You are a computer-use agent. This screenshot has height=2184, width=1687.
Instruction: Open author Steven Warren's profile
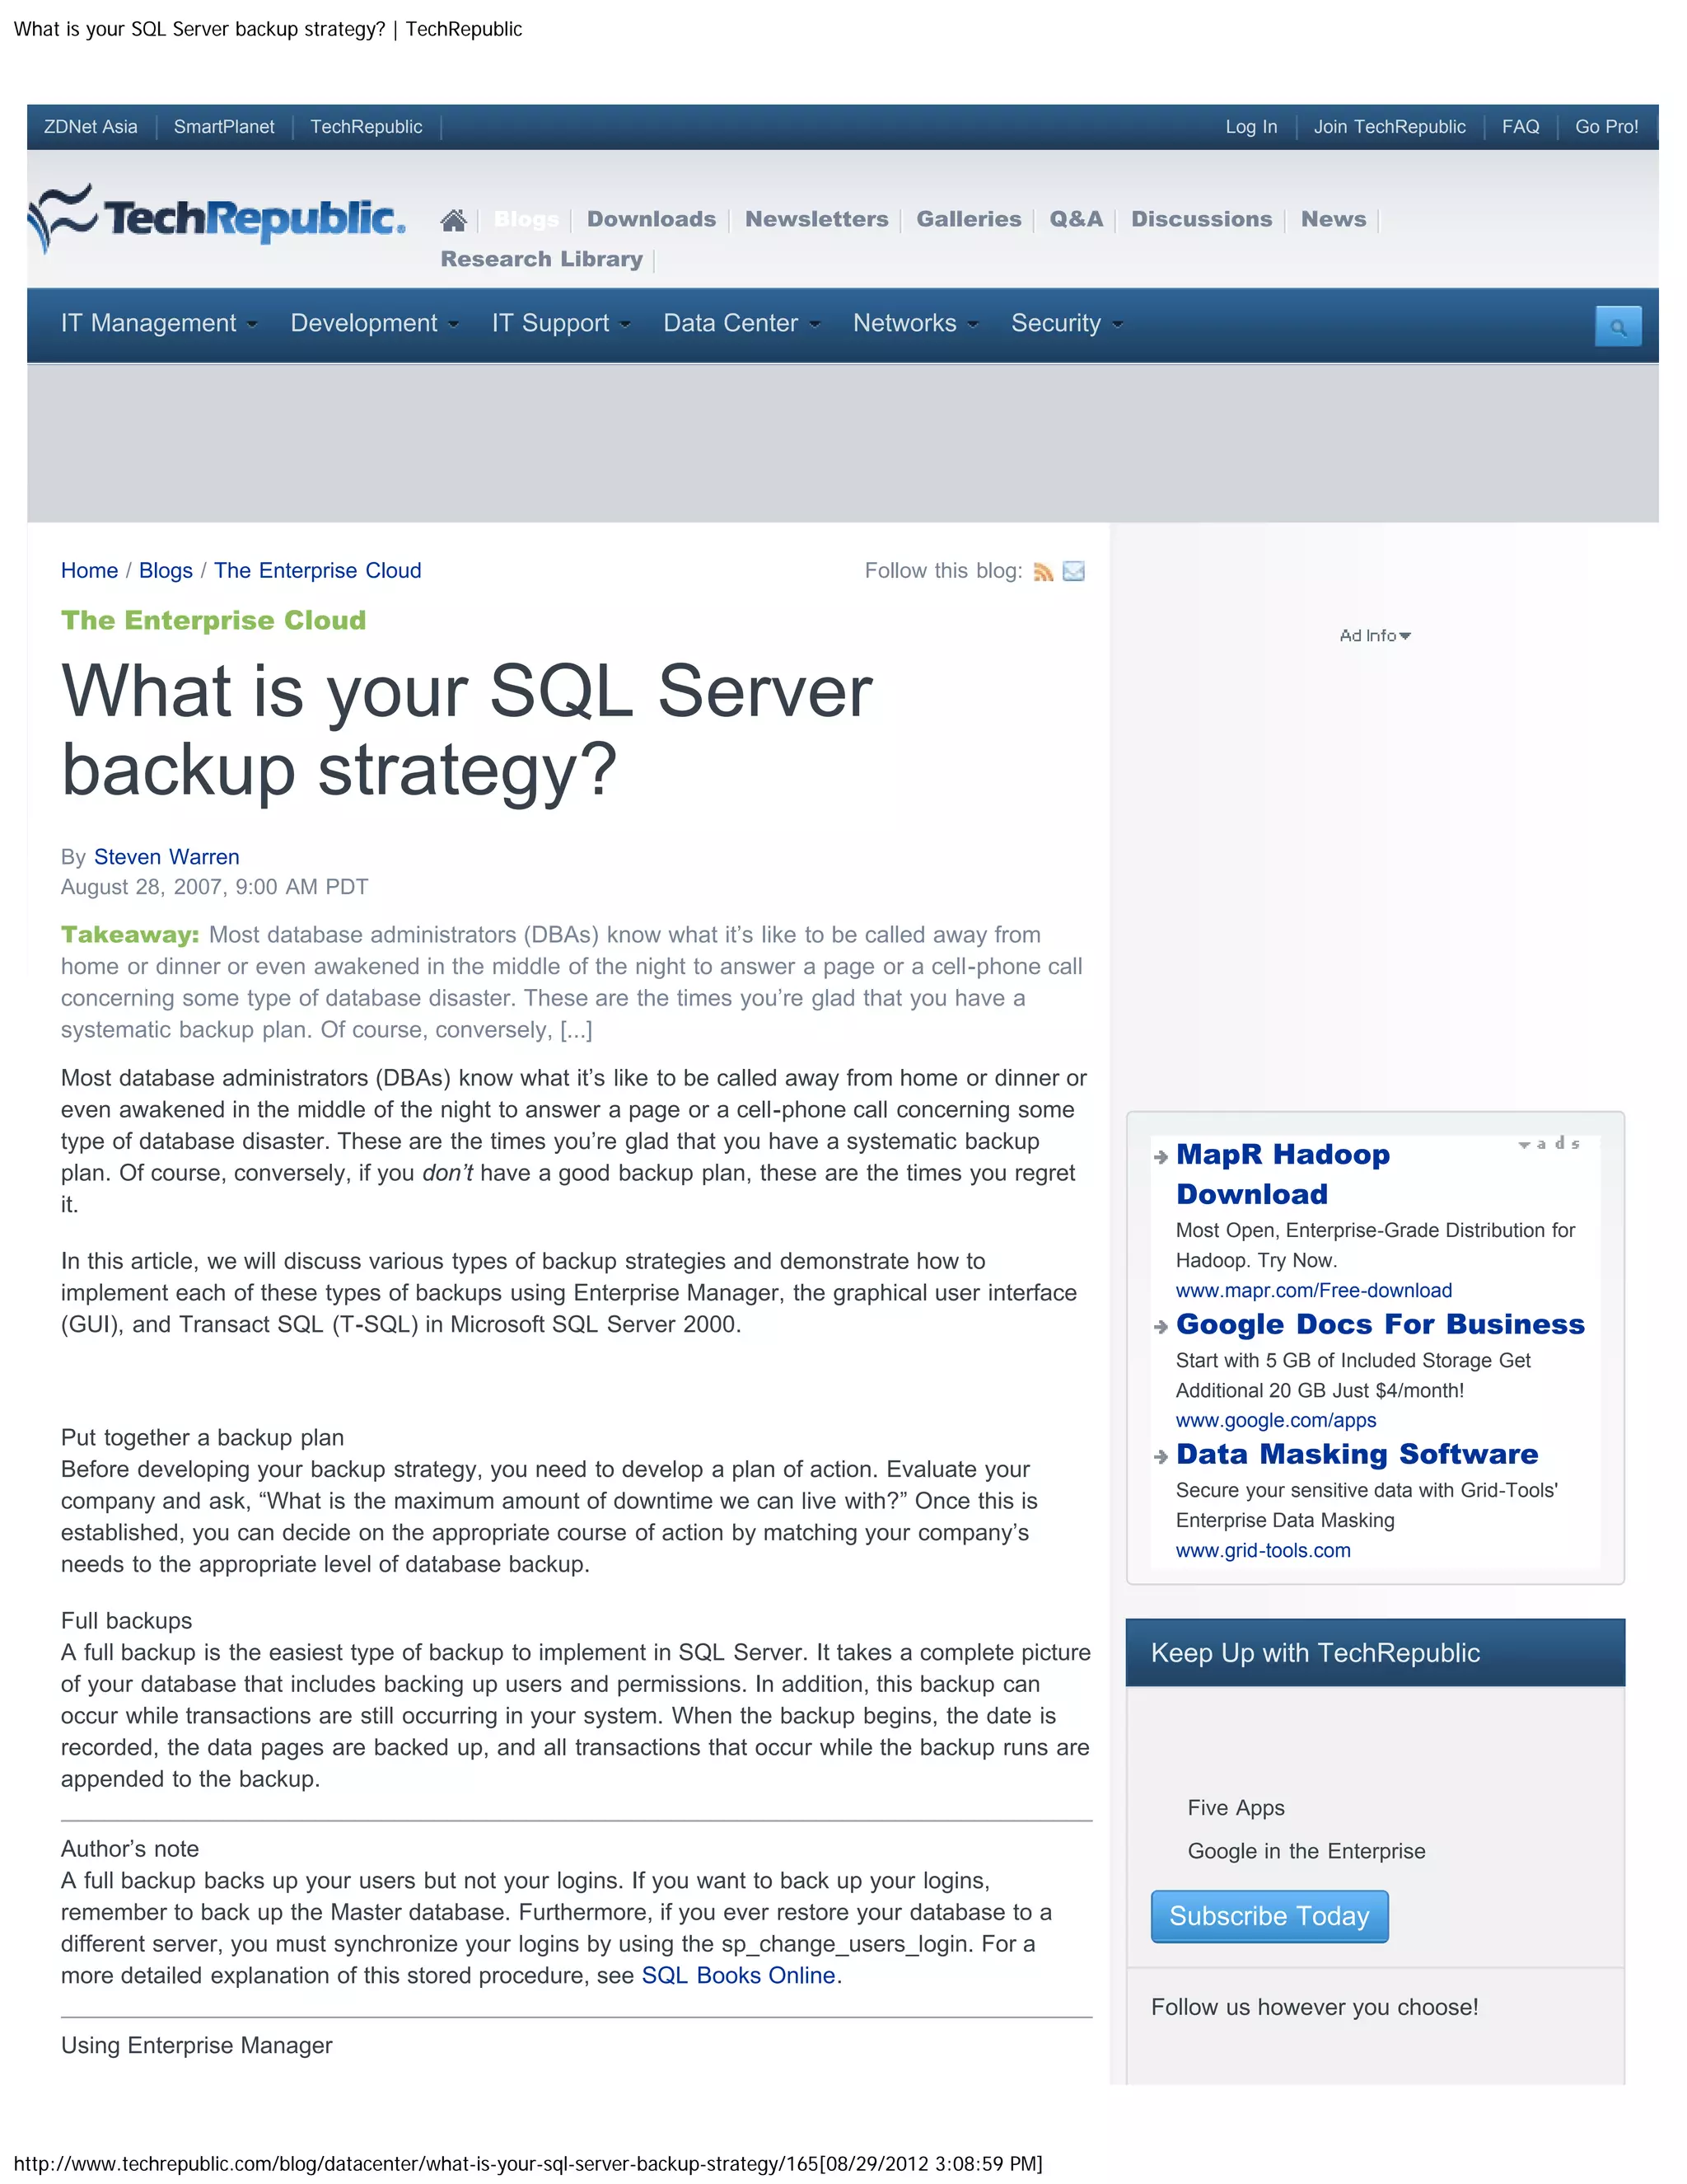click(167, 857)
